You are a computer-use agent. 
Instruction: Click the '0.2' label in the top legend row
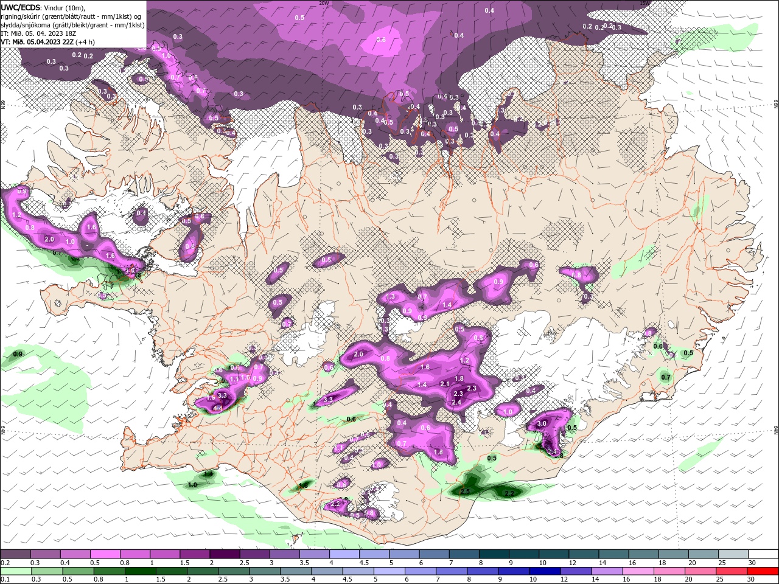pyautogui.click(x=5, y=563)
